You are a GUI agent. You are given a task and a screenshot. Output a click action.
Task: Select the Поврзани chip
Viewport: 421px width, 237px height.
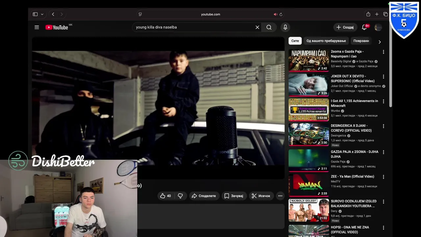click(361, 41)
